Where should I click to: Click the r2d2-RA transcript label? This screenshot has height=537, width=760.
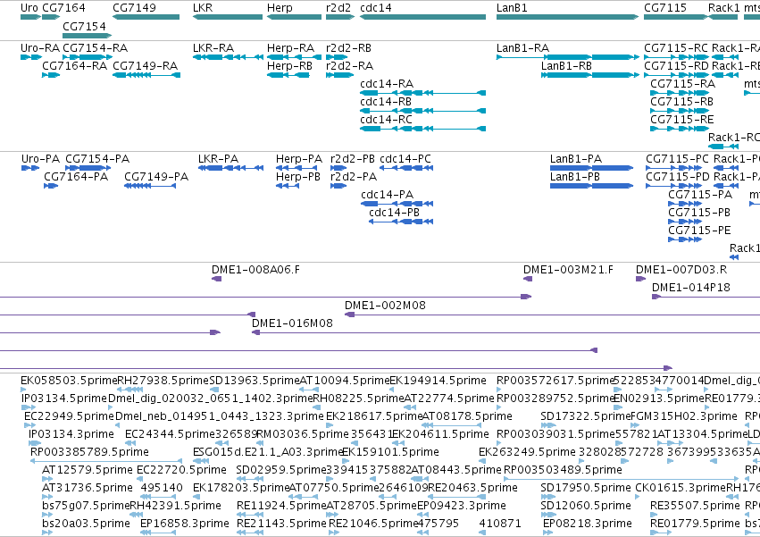click(350, 66)
